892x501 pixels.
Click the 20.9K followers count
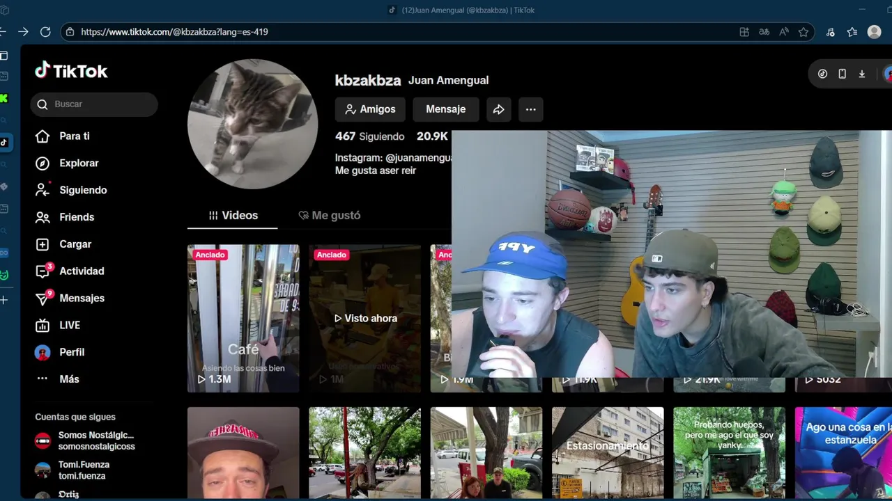(432, 136)
